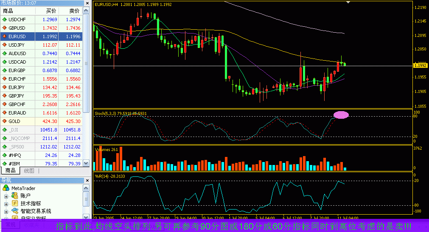Click EURJPY ask price 134.46
The image size is (429, 232).
pyautogui.click(x=70, y=87)
